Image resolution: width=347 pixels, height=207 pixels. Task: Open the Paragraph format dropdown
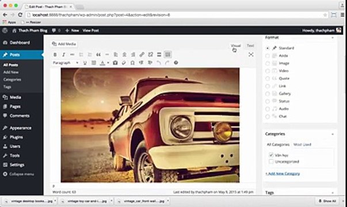tap(66, 63)
